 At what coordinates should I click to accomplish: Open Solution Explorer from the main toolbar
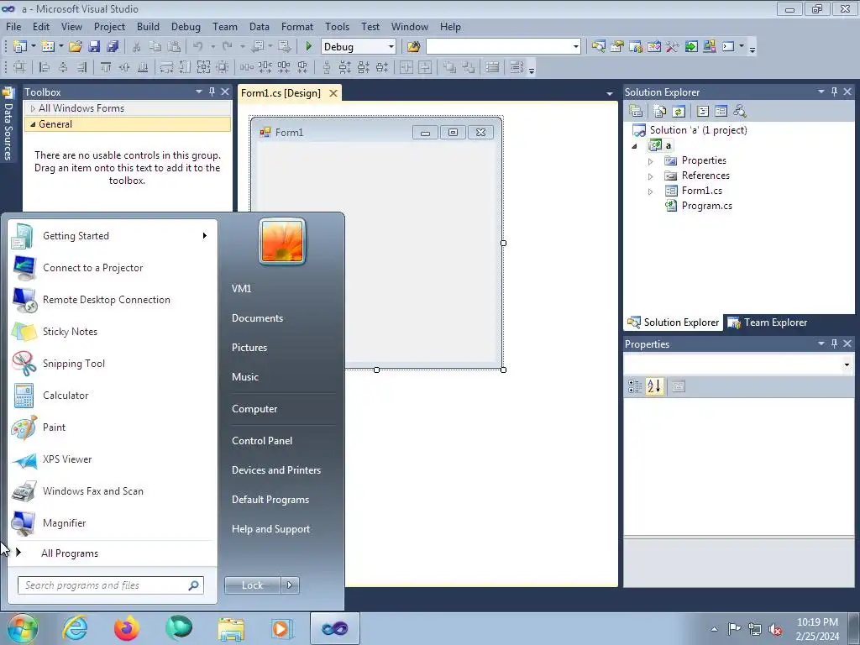click(598, 47)
